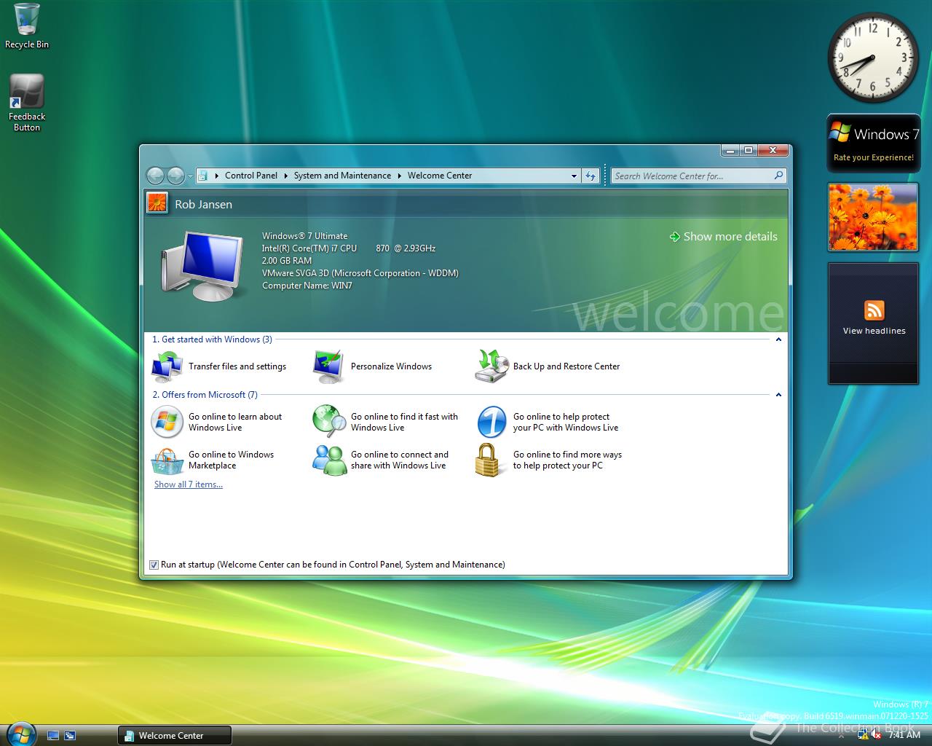Click Welcome Center taskbar button
The width and height of the screenshot is (932, 746).
coord(175,736)
